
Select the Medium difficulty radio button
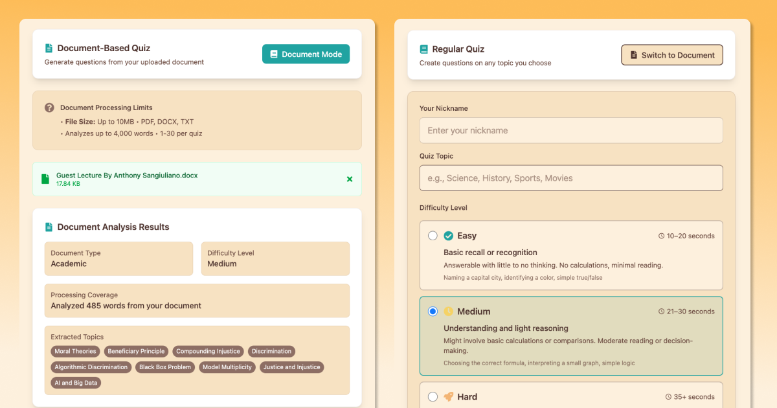point(433,312)
